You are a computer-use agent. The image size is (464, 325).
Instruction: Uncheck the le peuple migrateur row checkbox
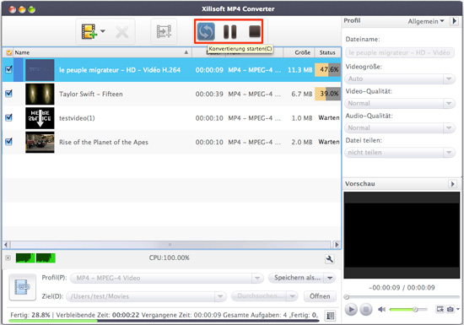coord(9,69)
